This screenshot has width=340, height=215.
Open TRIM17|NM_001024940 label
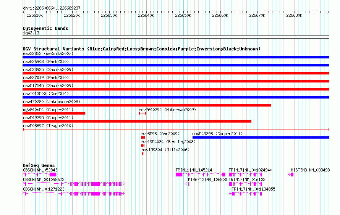coord(251,170)
